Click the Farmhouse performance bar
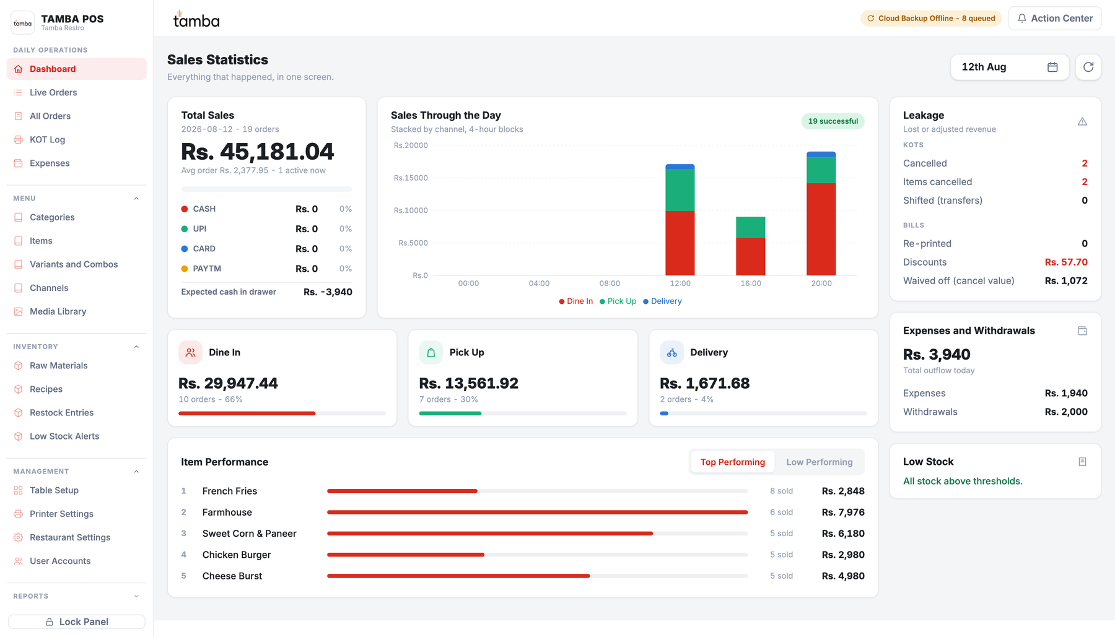1115x637 pixels. (537, 513)
